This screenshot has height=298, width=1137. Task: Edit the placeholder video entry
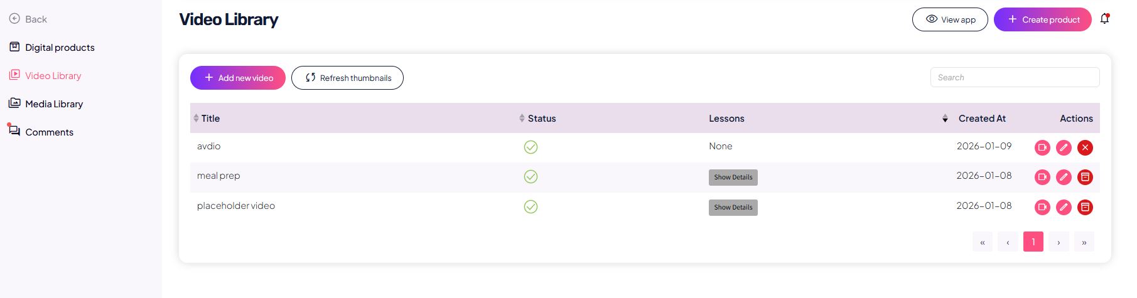click(x=1064, y=207)
